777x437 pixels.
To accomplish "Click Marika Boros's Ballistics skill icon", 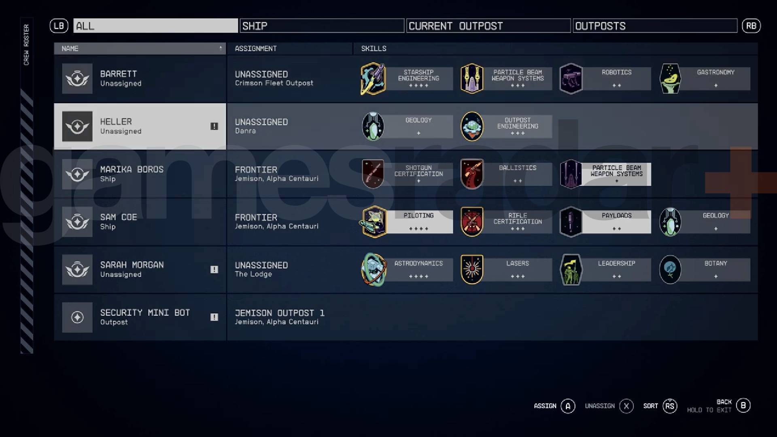I will point(471,174).
